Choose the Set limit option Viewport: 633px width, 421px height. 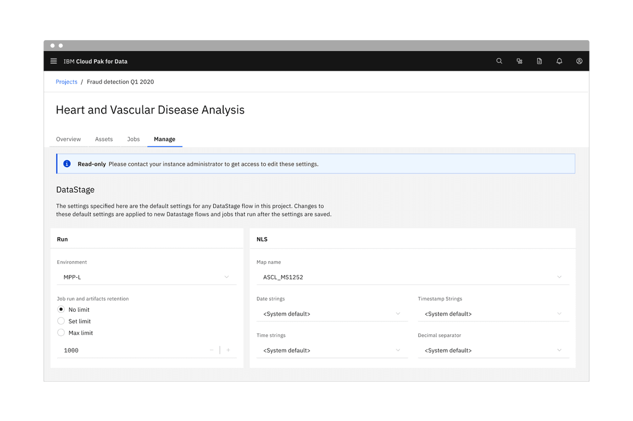(x=60, y=321)
